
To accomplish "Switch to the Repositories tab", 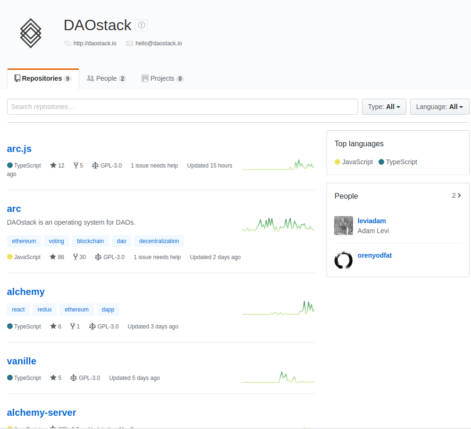I will (43, 79).
